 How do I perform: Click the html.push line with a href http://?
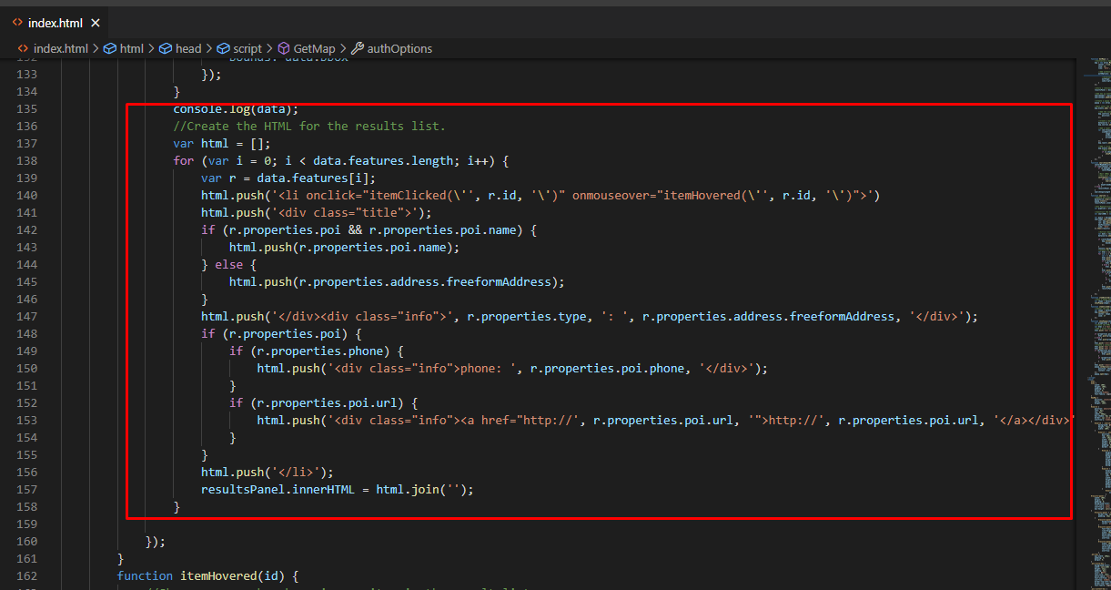[x=664, y=420]
